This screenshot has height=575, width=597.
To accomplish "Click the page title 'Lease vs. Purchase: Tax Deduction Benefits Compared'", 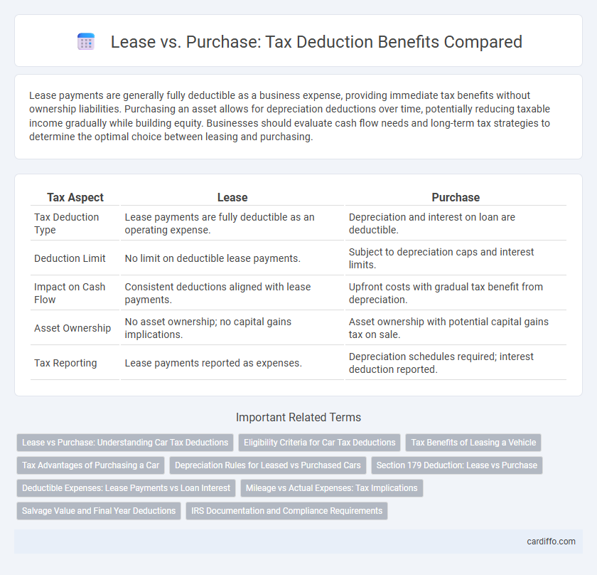I will 316,42.
